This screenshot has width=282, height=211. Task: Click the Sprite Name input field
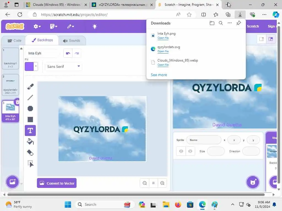tap(204, 140)
